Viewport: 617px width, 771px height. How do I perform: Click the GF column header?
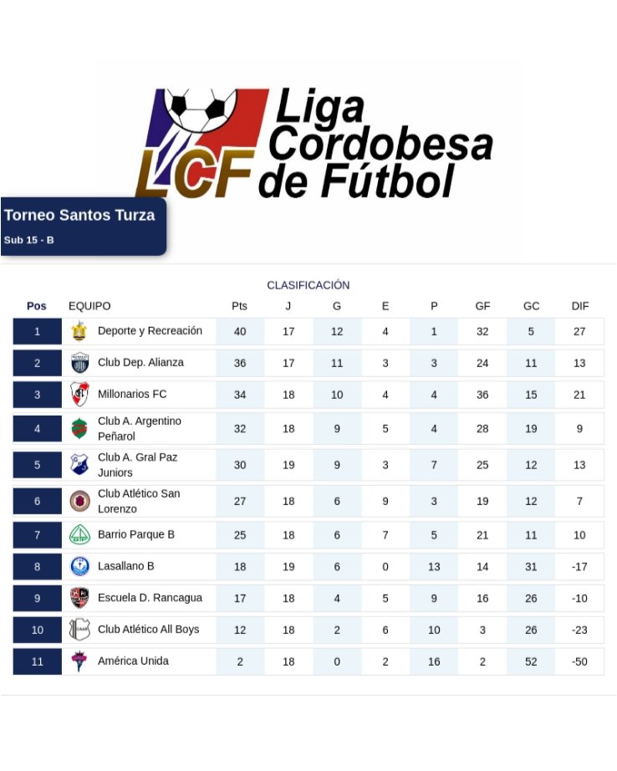coord(482,306)
